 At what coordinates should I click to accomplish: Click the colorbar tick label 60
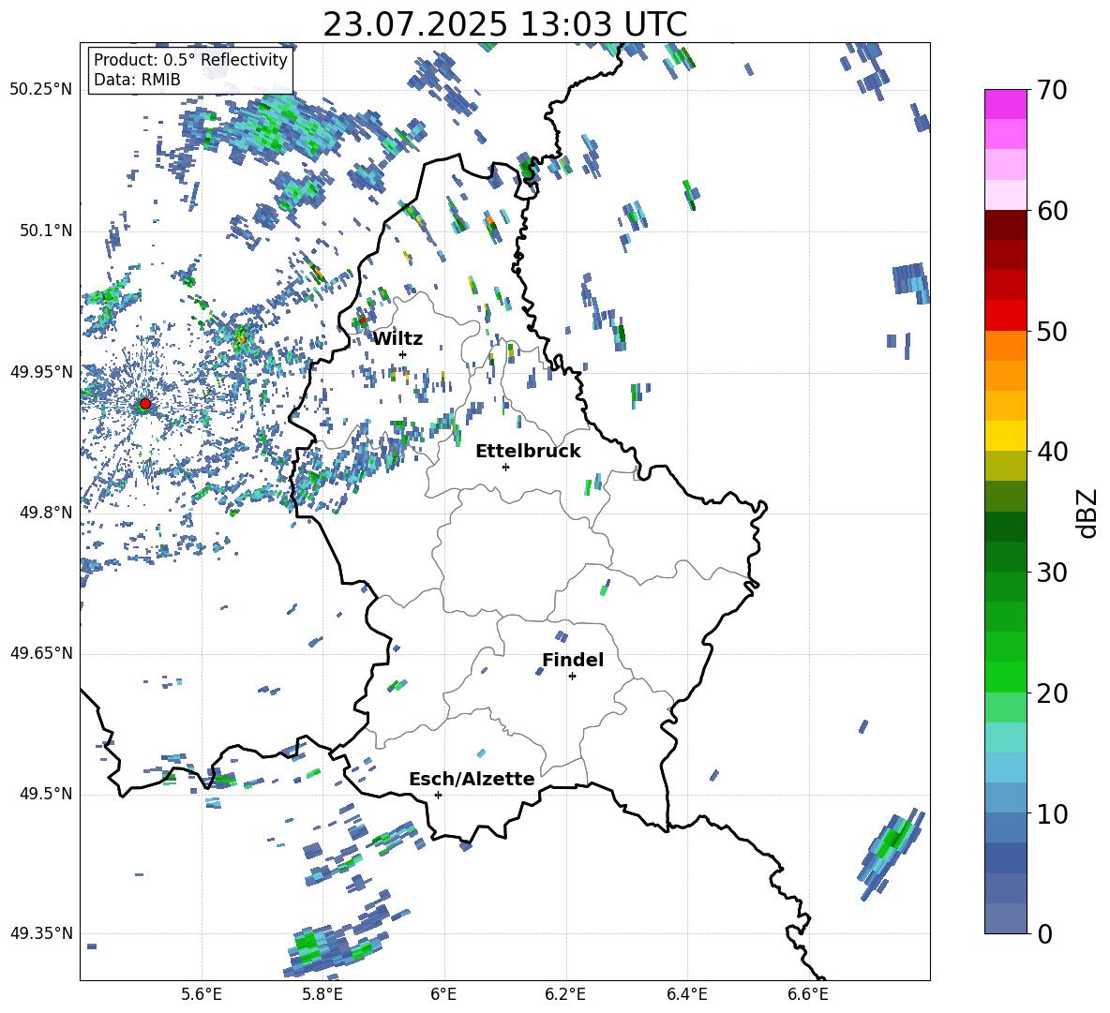coord(1052,211)
